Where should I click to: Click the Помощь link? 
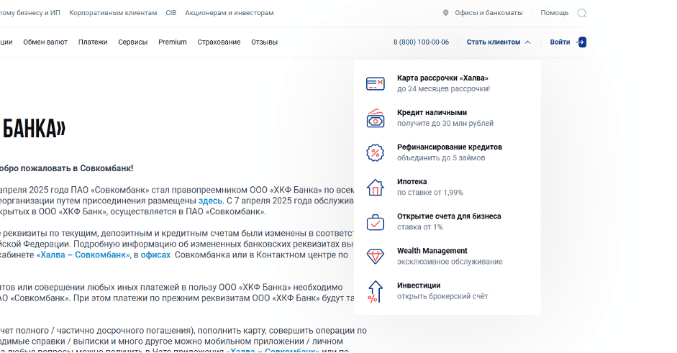[x=555, y=13]
